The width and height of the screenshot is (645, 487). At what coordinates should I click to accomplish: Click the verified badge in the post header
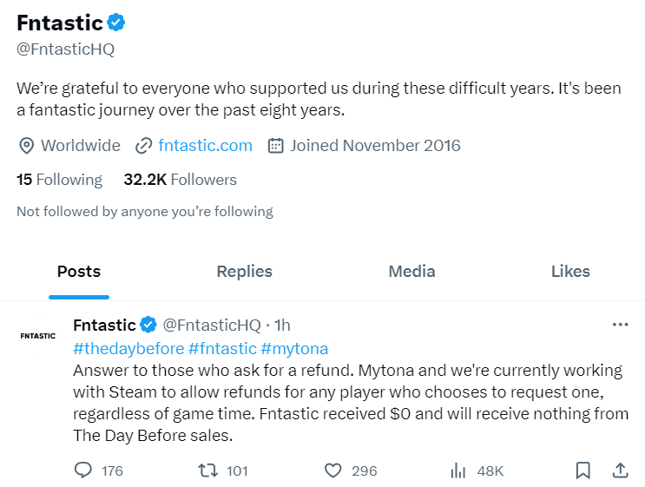[x=148, y=326]
